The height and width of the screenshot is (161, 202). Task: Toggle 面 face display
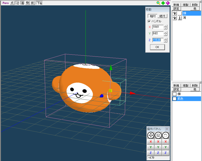(x=23, y=3)
